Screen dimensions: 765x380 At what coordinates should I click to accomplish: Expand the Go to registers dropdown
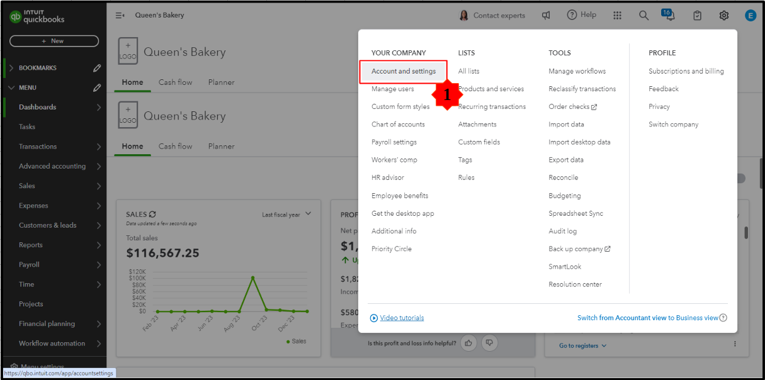pyautogui.click(x=582, y=345)
